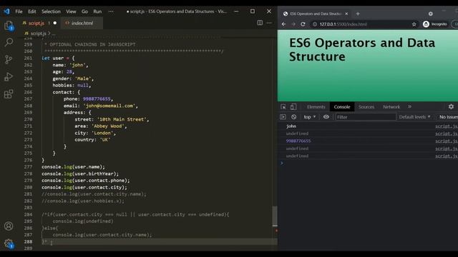Open the Incognito profile indicator
The width and height of the screenshot is (458, 257).
click(435, 24)
